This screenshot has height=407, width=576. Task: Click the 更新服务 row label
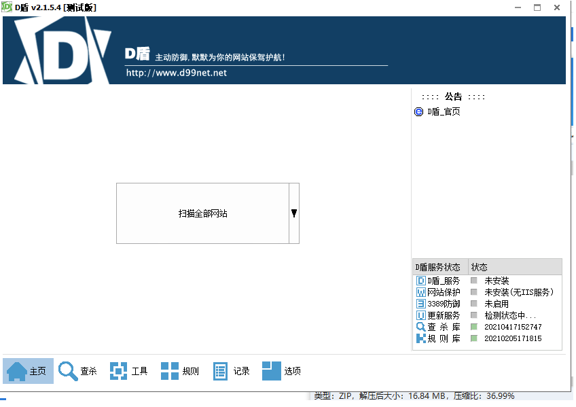pos(444,316)
